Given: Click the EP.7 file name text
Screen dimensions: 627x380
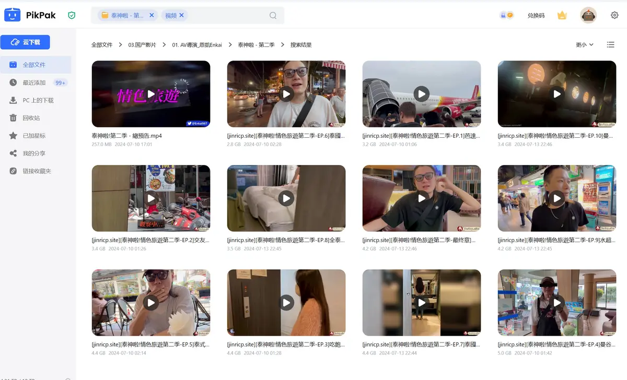Looking at the screenshot, I should pyautogui.click(x=422, y=345).
